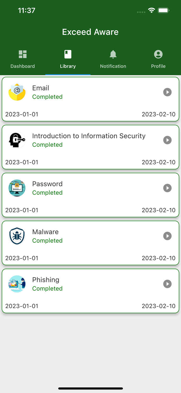Select the Library book icon
The width and height of the screenshot is (181, 393).
[68, 54]
